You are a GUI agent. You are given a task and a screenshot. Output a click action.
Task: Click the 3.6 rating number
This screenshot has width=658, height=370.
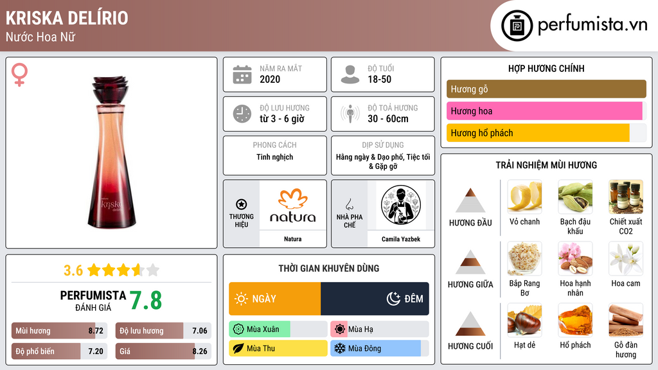[x=73, y=270]
